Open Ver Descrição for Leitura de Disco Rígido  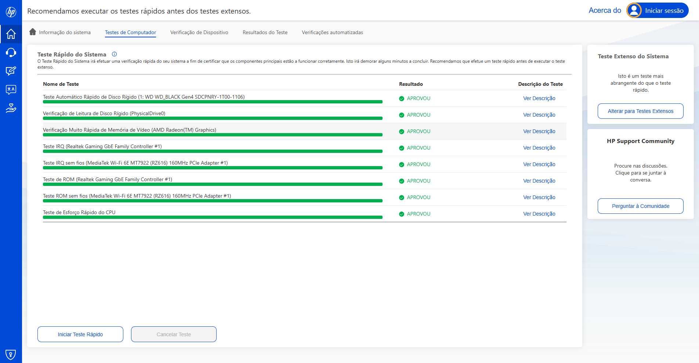(539, 115)
